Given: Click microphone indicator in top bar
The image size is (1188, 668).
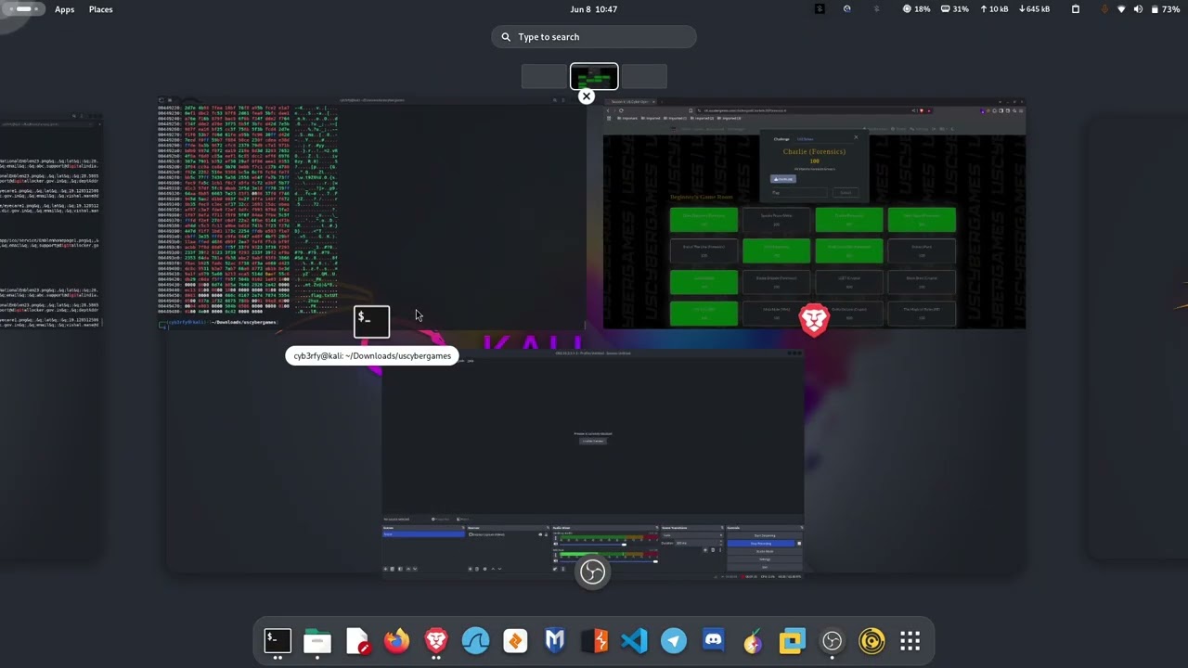Looking at the screenshot, I should tap(1104, 9).
